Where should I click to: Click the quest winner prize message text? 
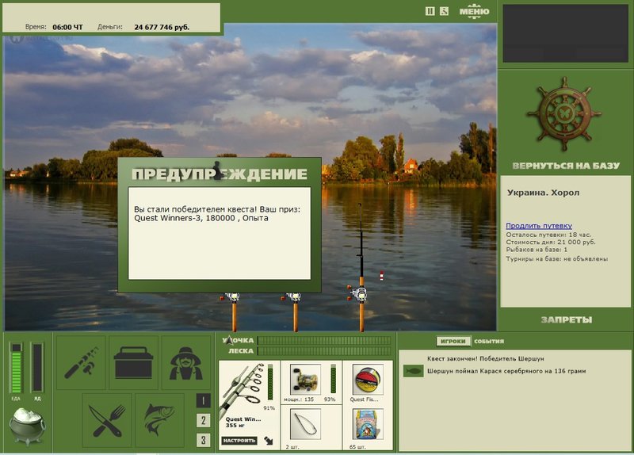coord(217,213)
